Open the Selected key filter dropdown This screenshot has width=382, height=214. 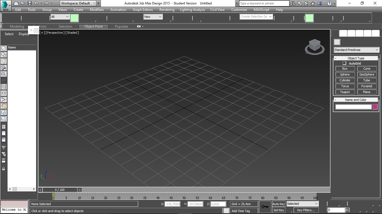[x=303, y=204]
